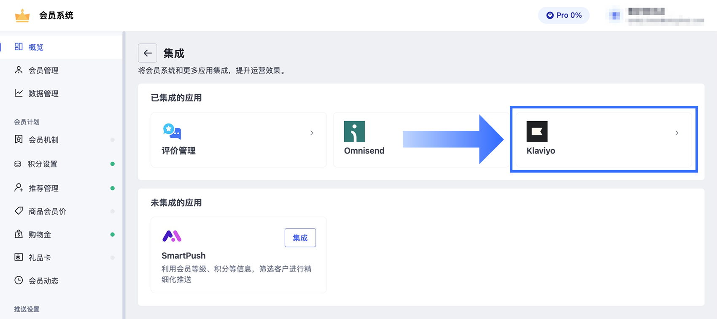The height and width of the screenshot is (319, 717).
Task: Click the Klaviyo app logo
Action: pyautogui.click(x=537, y=131)
